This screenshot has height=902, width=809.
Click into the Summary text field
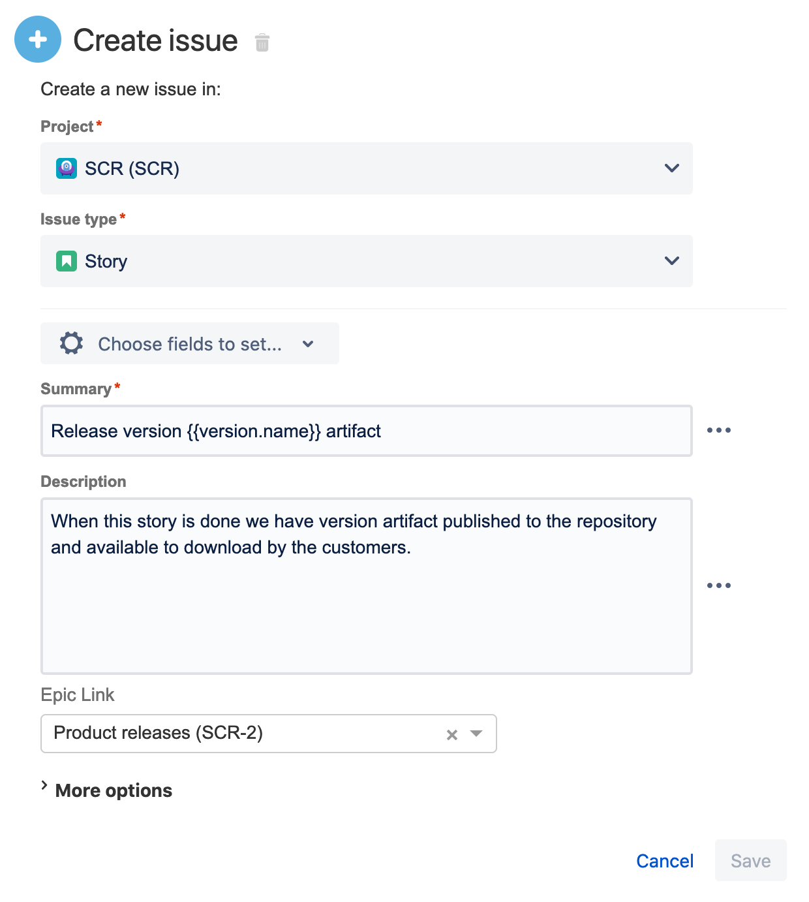coord(365,431)
